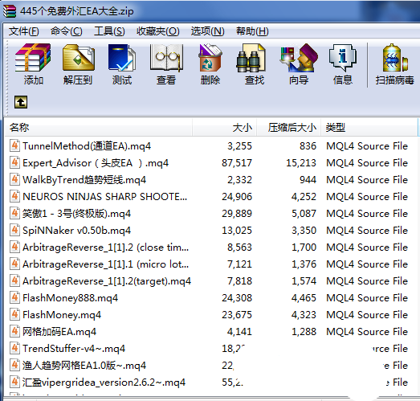Open the 查看 (View) toolbar icon
Screen dimensions: 420x401
(x=166, y=64)
